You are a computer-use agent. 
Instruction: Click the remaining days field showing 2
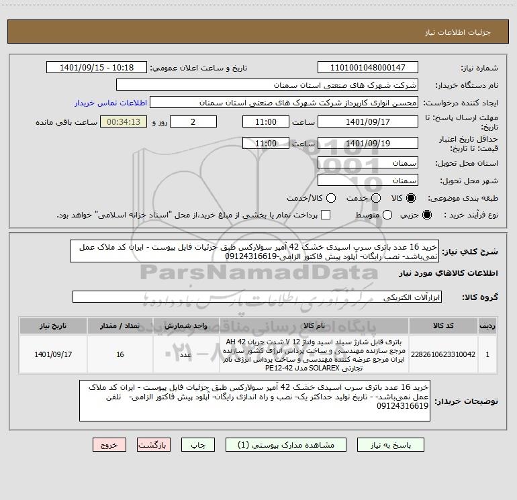click(x=193, y=121)
